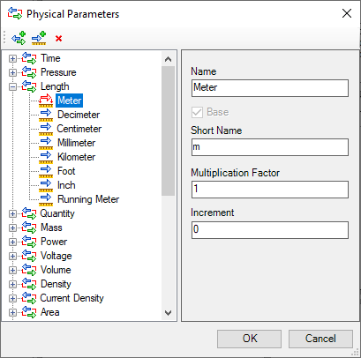The image size is (361, 358).
Task: Click the add unit toolbar icon
Action: (39, 38)
